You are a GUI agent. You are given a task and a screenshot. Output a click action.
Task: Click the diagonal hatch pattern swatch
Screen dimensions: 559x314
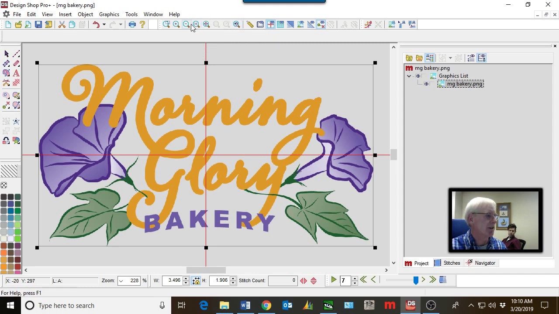(9, 170)
